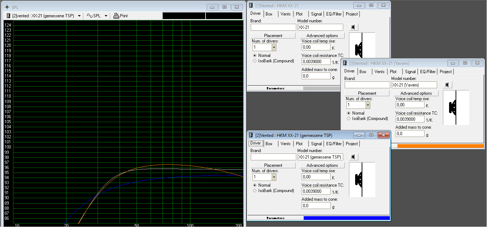The width and height of the screenshot is (487, 227).
Task: Open EQ/Filter tab in Yavem window
Action: pyautogui.click(x=428, y=72)
